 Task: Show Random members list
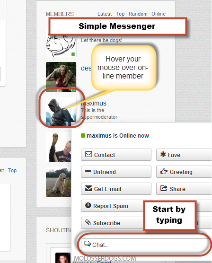click(x=138, y=14)
